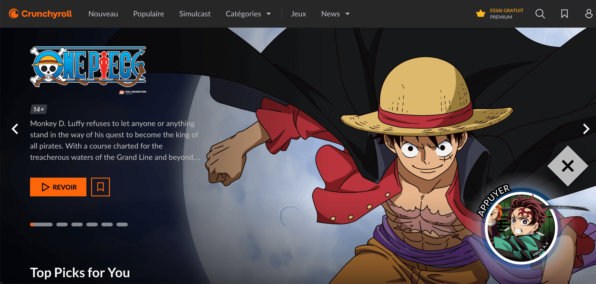596x284 pixels.
Task: Add One Piece to watchlist
Action: pyautogui.click(x=100, y=187)
